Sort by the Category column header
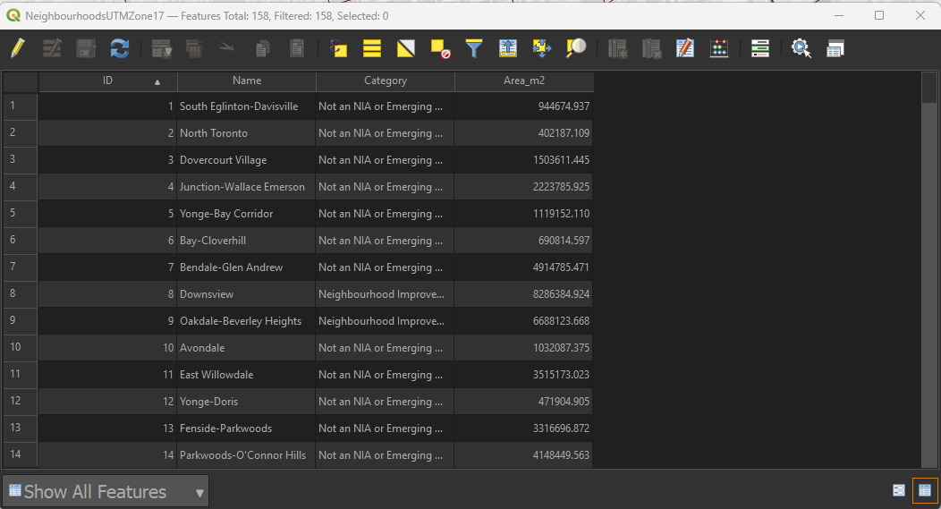This screenshot has width=941, height=509. pyautogui.click(x=386, y=81)
